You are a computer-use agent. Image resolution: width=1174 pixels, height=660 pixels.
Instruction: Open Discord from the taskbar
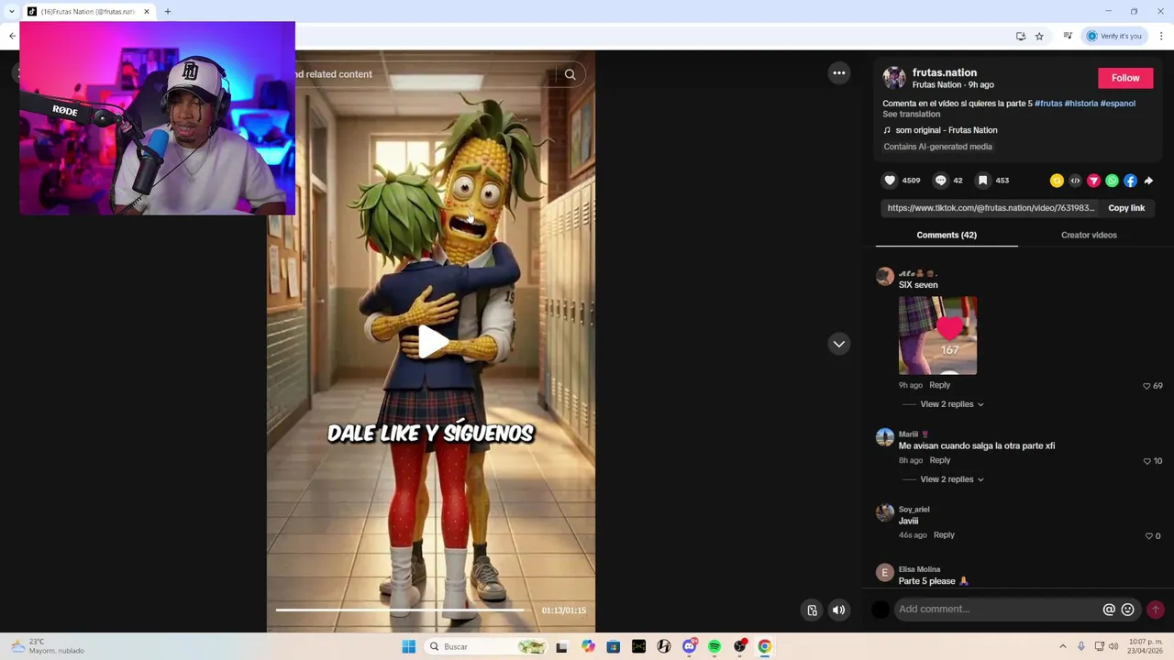point(690,646)
